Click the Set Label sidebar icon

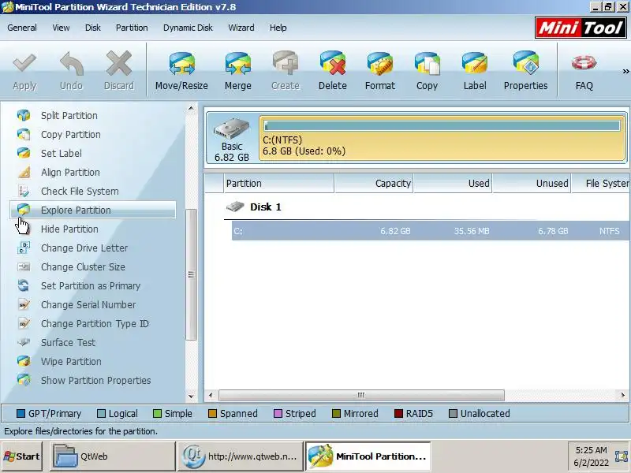click(x=24, y=153)
